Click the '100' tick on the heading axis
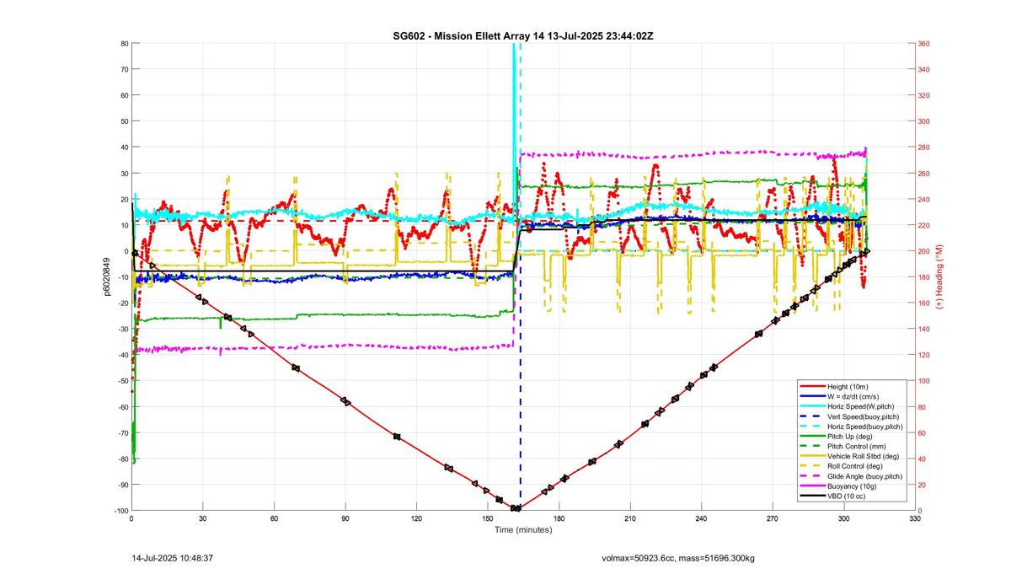The height and width of the screenshot is (574, 1011). point(925,381)
